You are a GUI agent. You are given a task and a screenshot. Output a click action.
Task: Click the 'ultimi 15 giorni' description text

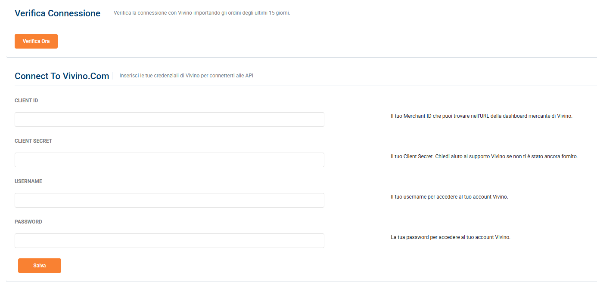202,13
